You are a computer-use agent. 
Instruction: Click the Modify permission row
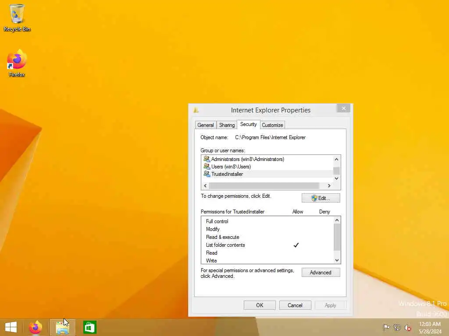point(267,229)
